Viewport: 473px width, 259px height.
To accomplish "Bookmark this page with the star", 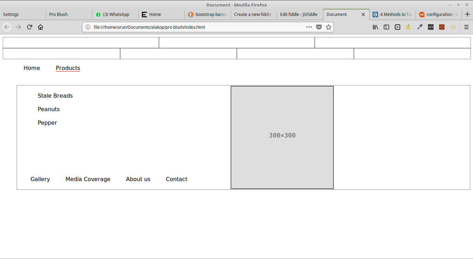I will coord(329,27).
